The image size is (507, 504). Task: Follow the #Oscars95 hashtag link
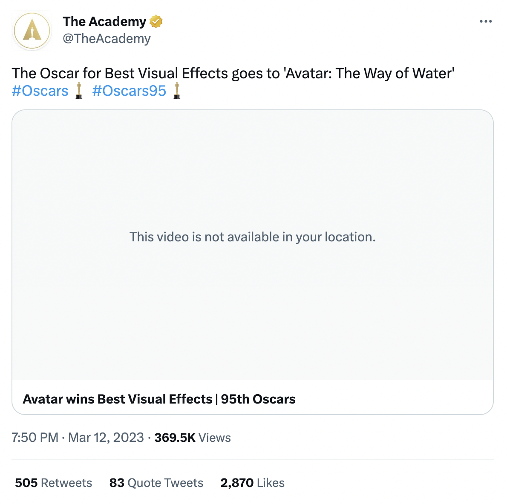pos(129,91)
